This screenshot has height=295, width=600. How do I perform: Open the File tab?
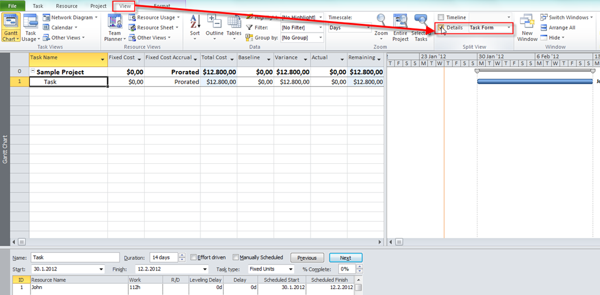12,6
